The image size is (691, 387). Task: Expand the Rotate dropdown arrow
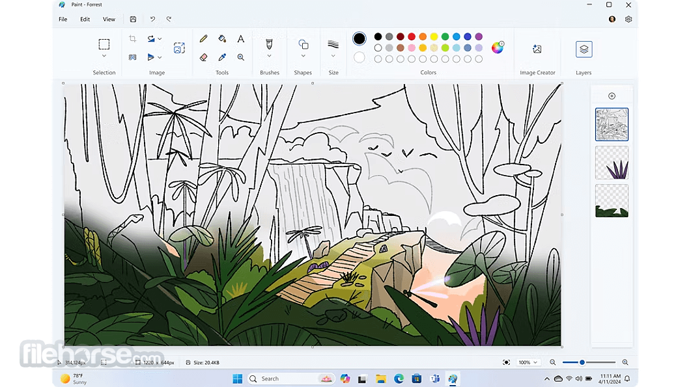click(160, 39)
